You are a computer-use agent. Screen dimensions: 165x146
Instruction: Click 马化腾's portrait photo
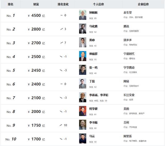(x=82, y=29)
